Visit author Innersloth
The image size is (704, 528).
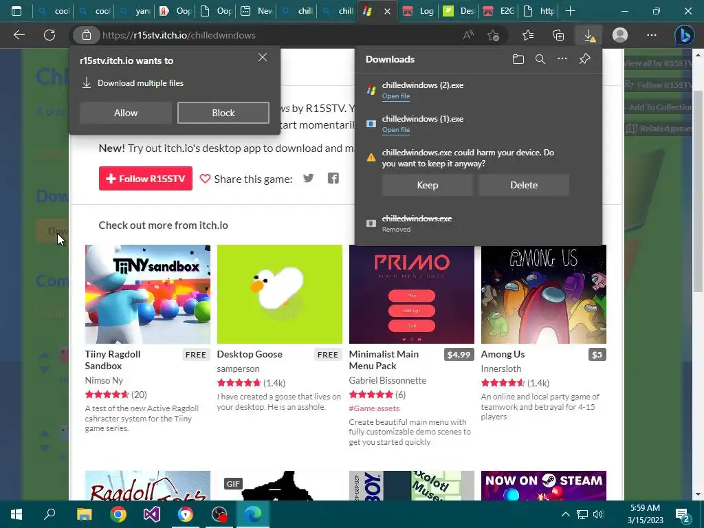point(501,368)
